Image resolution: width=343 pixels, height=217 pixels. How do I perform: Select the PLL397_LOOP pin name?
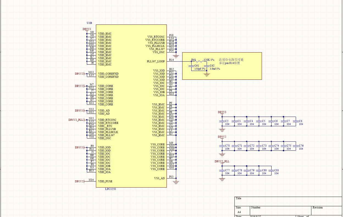click(156, 61)
